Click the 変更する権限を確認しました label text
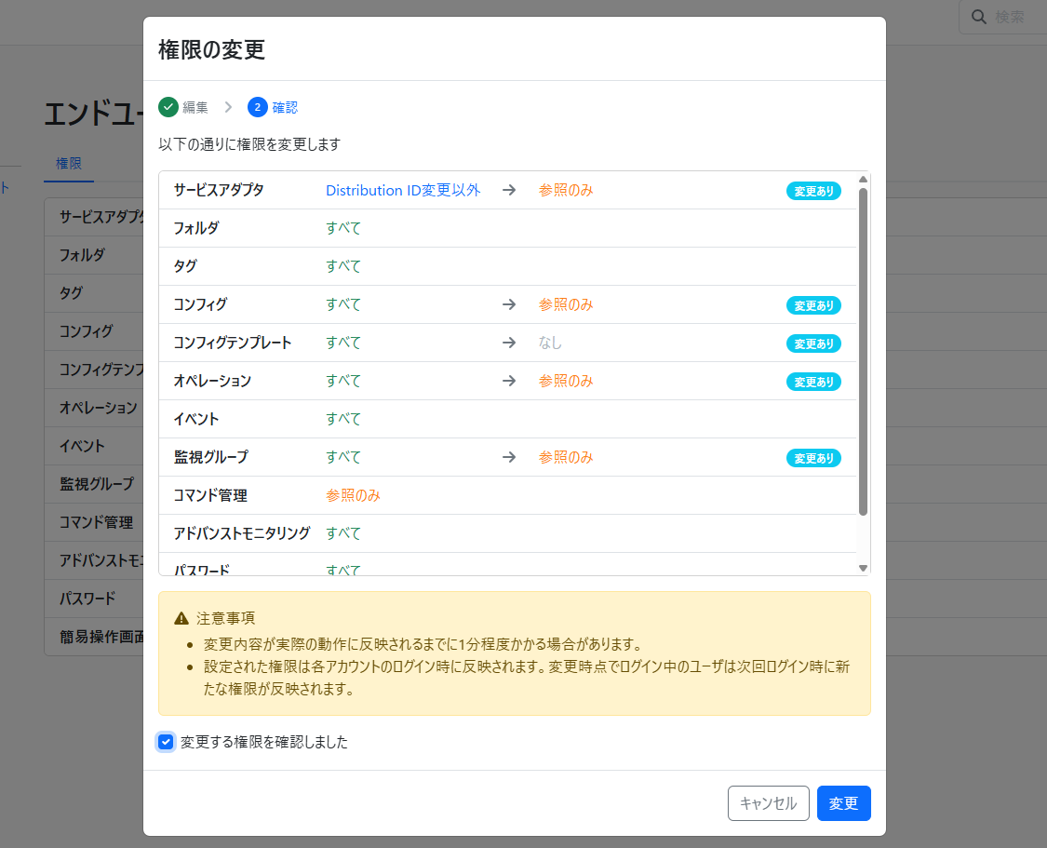Image resolution: width=1047 pixels, height=848 pixels. pyautogui.click(x=264, y=742)
